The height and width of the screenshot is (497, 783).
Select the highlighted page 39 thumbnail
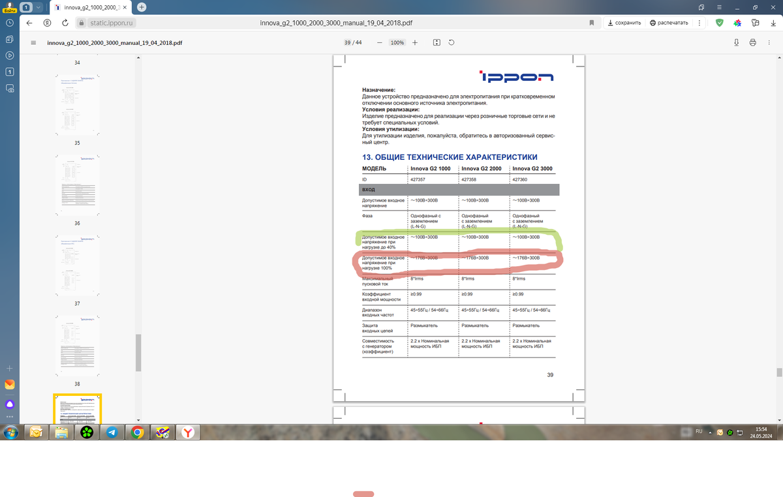click(77, 408)
